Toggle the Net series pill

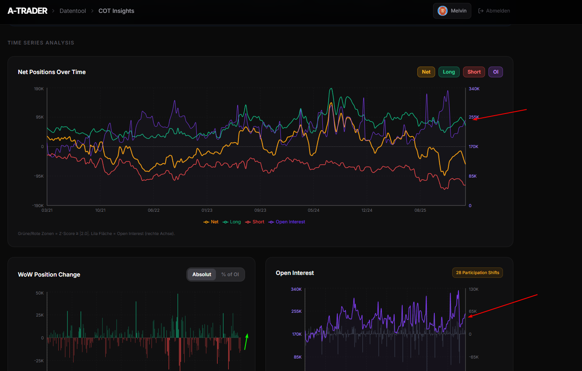point(426,72)
